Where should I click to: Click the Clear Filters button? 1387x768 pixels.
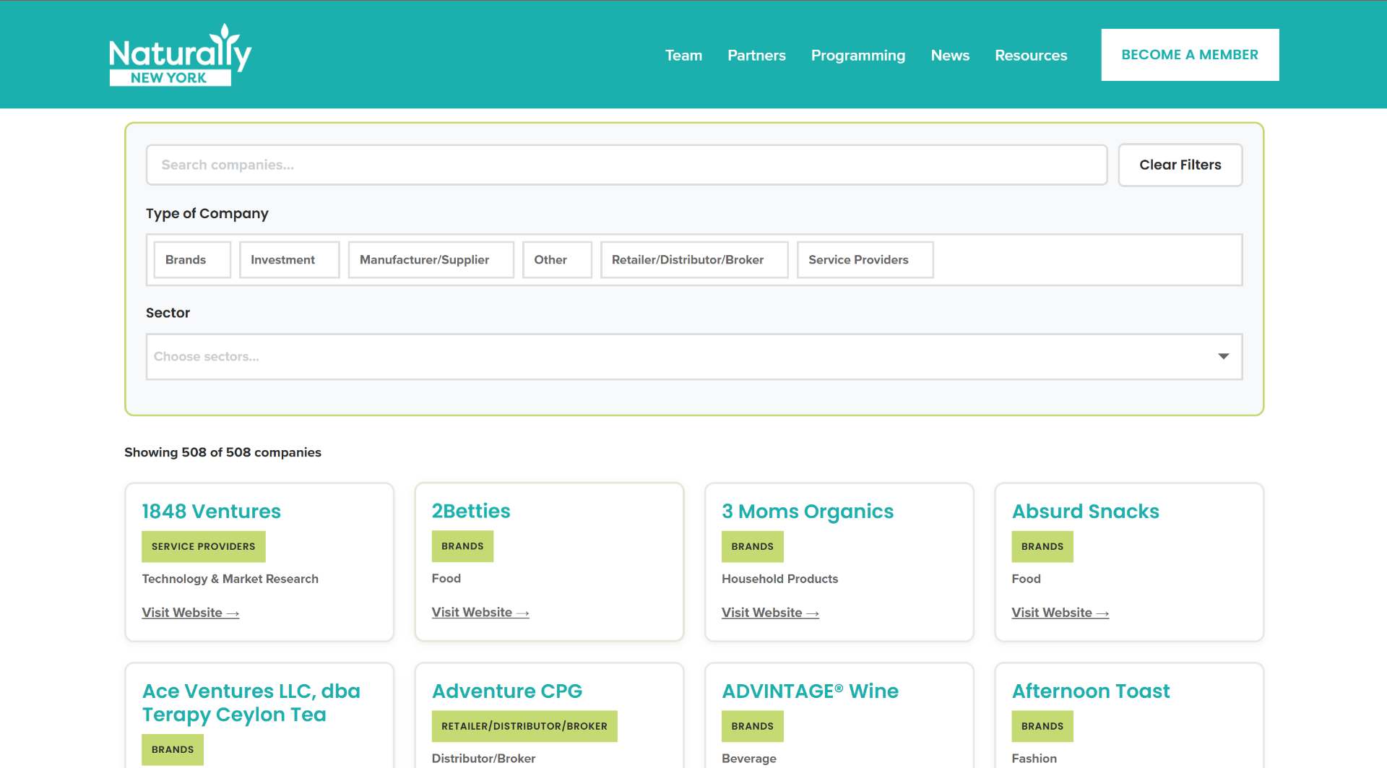point(1180,165)
